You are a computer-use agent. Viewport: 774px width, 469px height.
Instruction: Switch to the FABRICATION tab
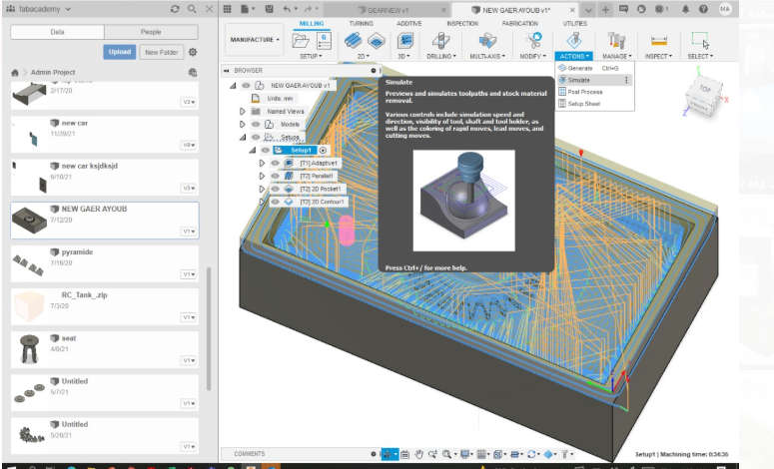[x=519, y=23]
